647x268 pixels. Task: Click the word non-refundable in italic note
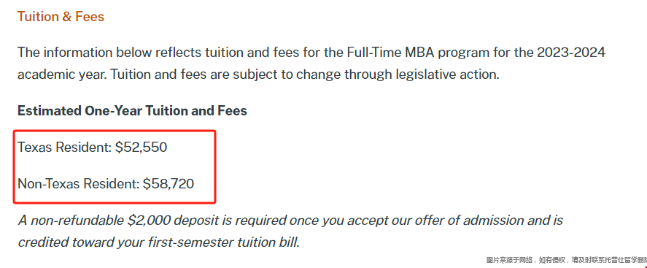click(77, 221)
